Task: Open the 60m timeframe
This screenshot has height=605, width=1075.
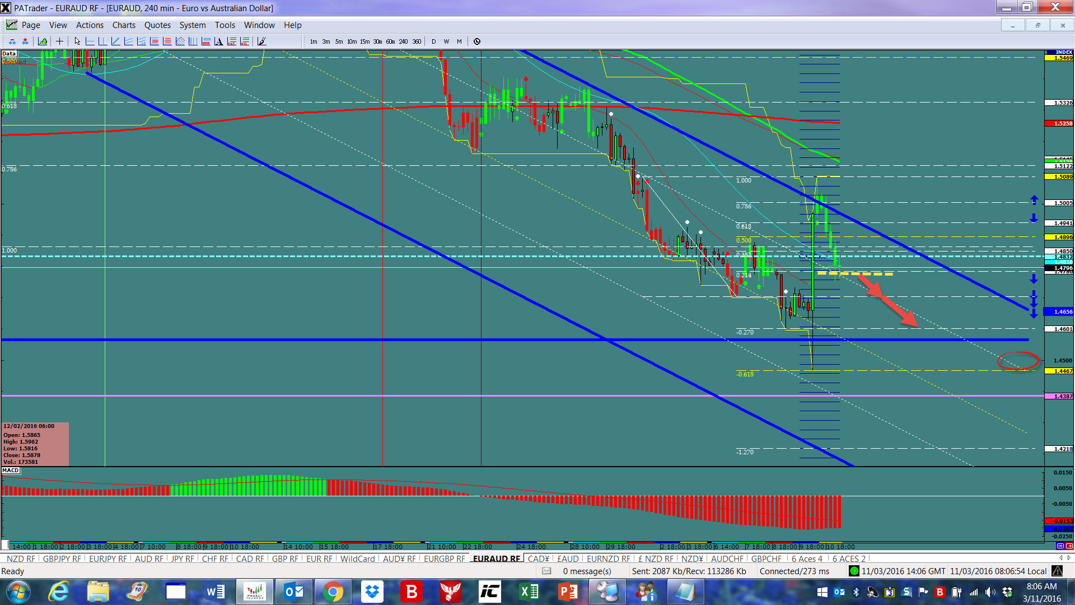Action: [390, 41]
